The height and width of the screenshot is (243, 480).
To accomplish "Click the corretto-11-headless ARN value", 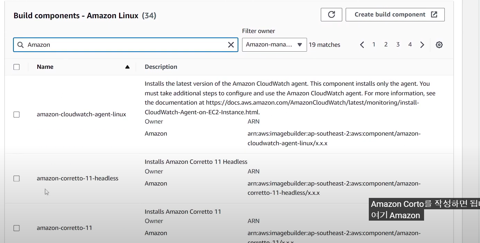I will coord(334,188).
